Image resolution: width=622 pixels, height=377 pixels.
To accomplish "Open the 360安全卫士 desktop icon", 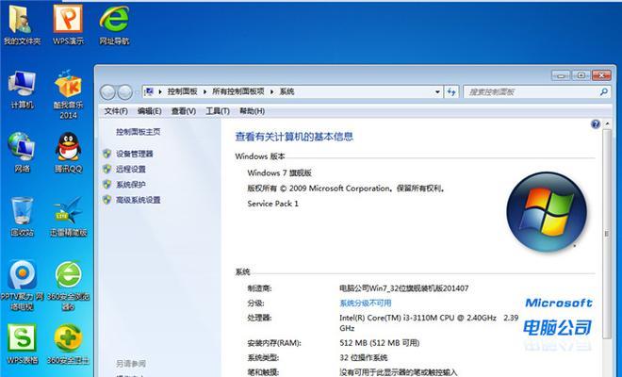I will point(68,344).
